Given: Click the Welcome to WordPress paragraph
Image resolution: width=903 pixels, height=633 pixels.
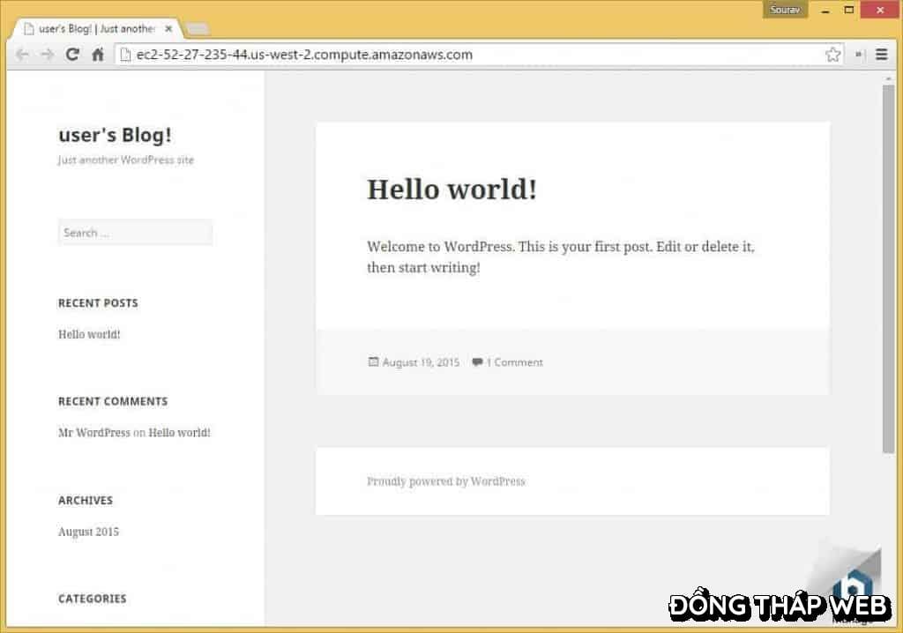Looking at the screenshot, I should tap(561, 257).
